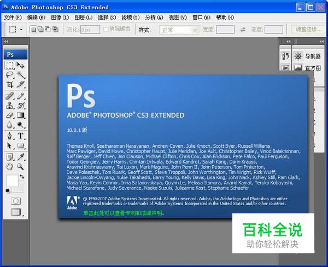Open the 选择 Select menu
The height and width of the screenshot is (267, 328).
click(107, 18)
